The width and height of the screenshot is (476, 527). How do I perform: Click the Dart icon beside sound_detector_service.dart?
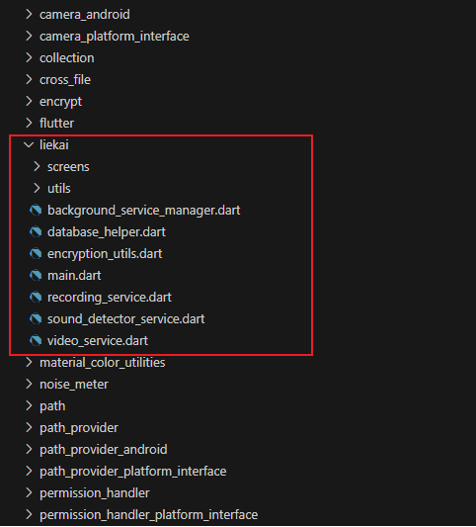click(x=36, y=319)
